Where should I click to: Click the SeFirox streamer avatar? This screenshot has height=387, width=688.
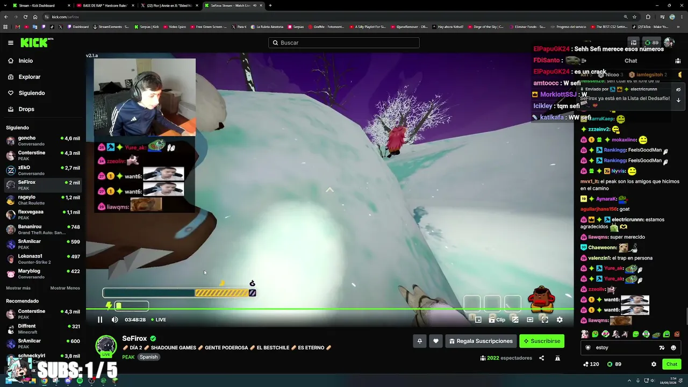click(x=106, y=346)
